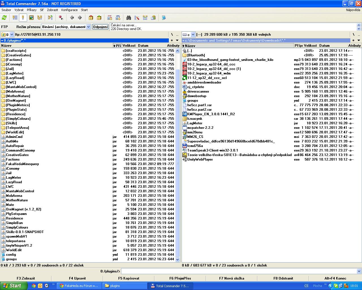Refresh the panel with the green arrows icon
This screenshot has height=290, width=362.
(4, 18)
